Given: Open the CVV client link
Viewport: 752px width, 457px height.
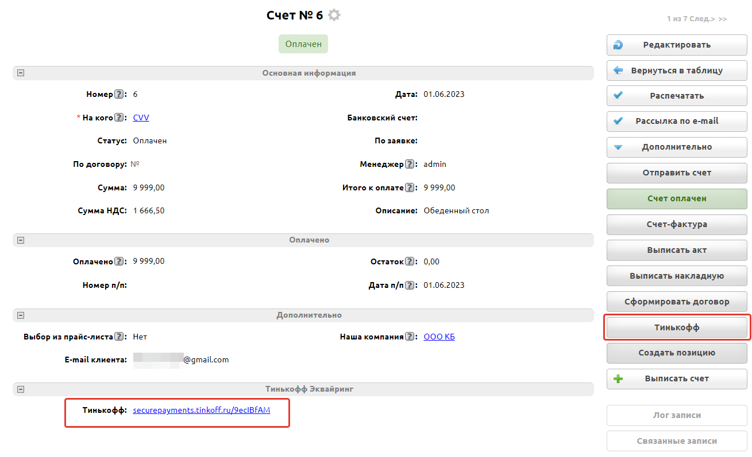Looking at the screenshot, I should coord(141,118).
